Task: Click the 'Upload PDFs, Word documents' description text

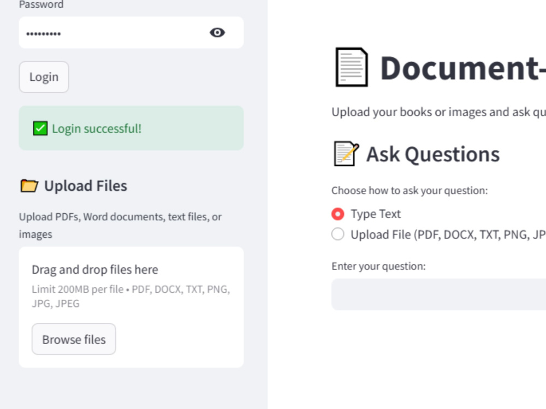Action: 120,225
